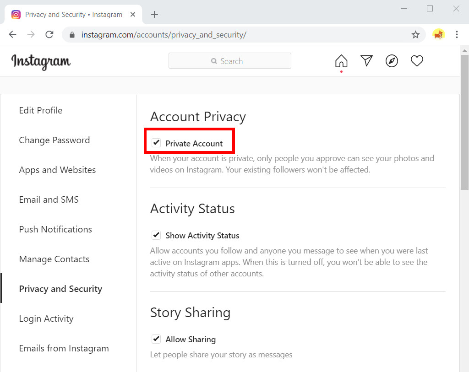
Task: Open Activity heart icon
Action: coord(417,61)
